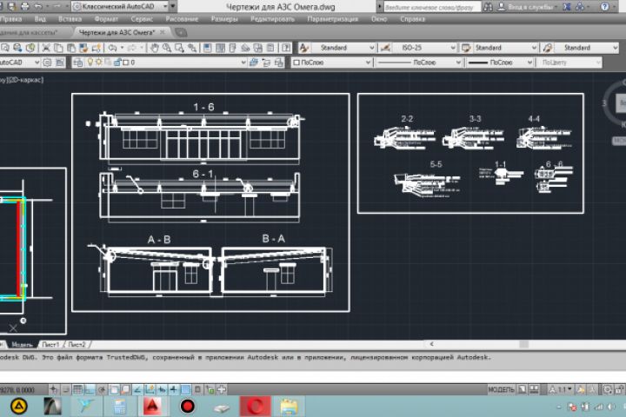Image resolution: width=626 pixels, height=417 pixels.
Task: Click the binoculars search icon
Action: [488, 7]
